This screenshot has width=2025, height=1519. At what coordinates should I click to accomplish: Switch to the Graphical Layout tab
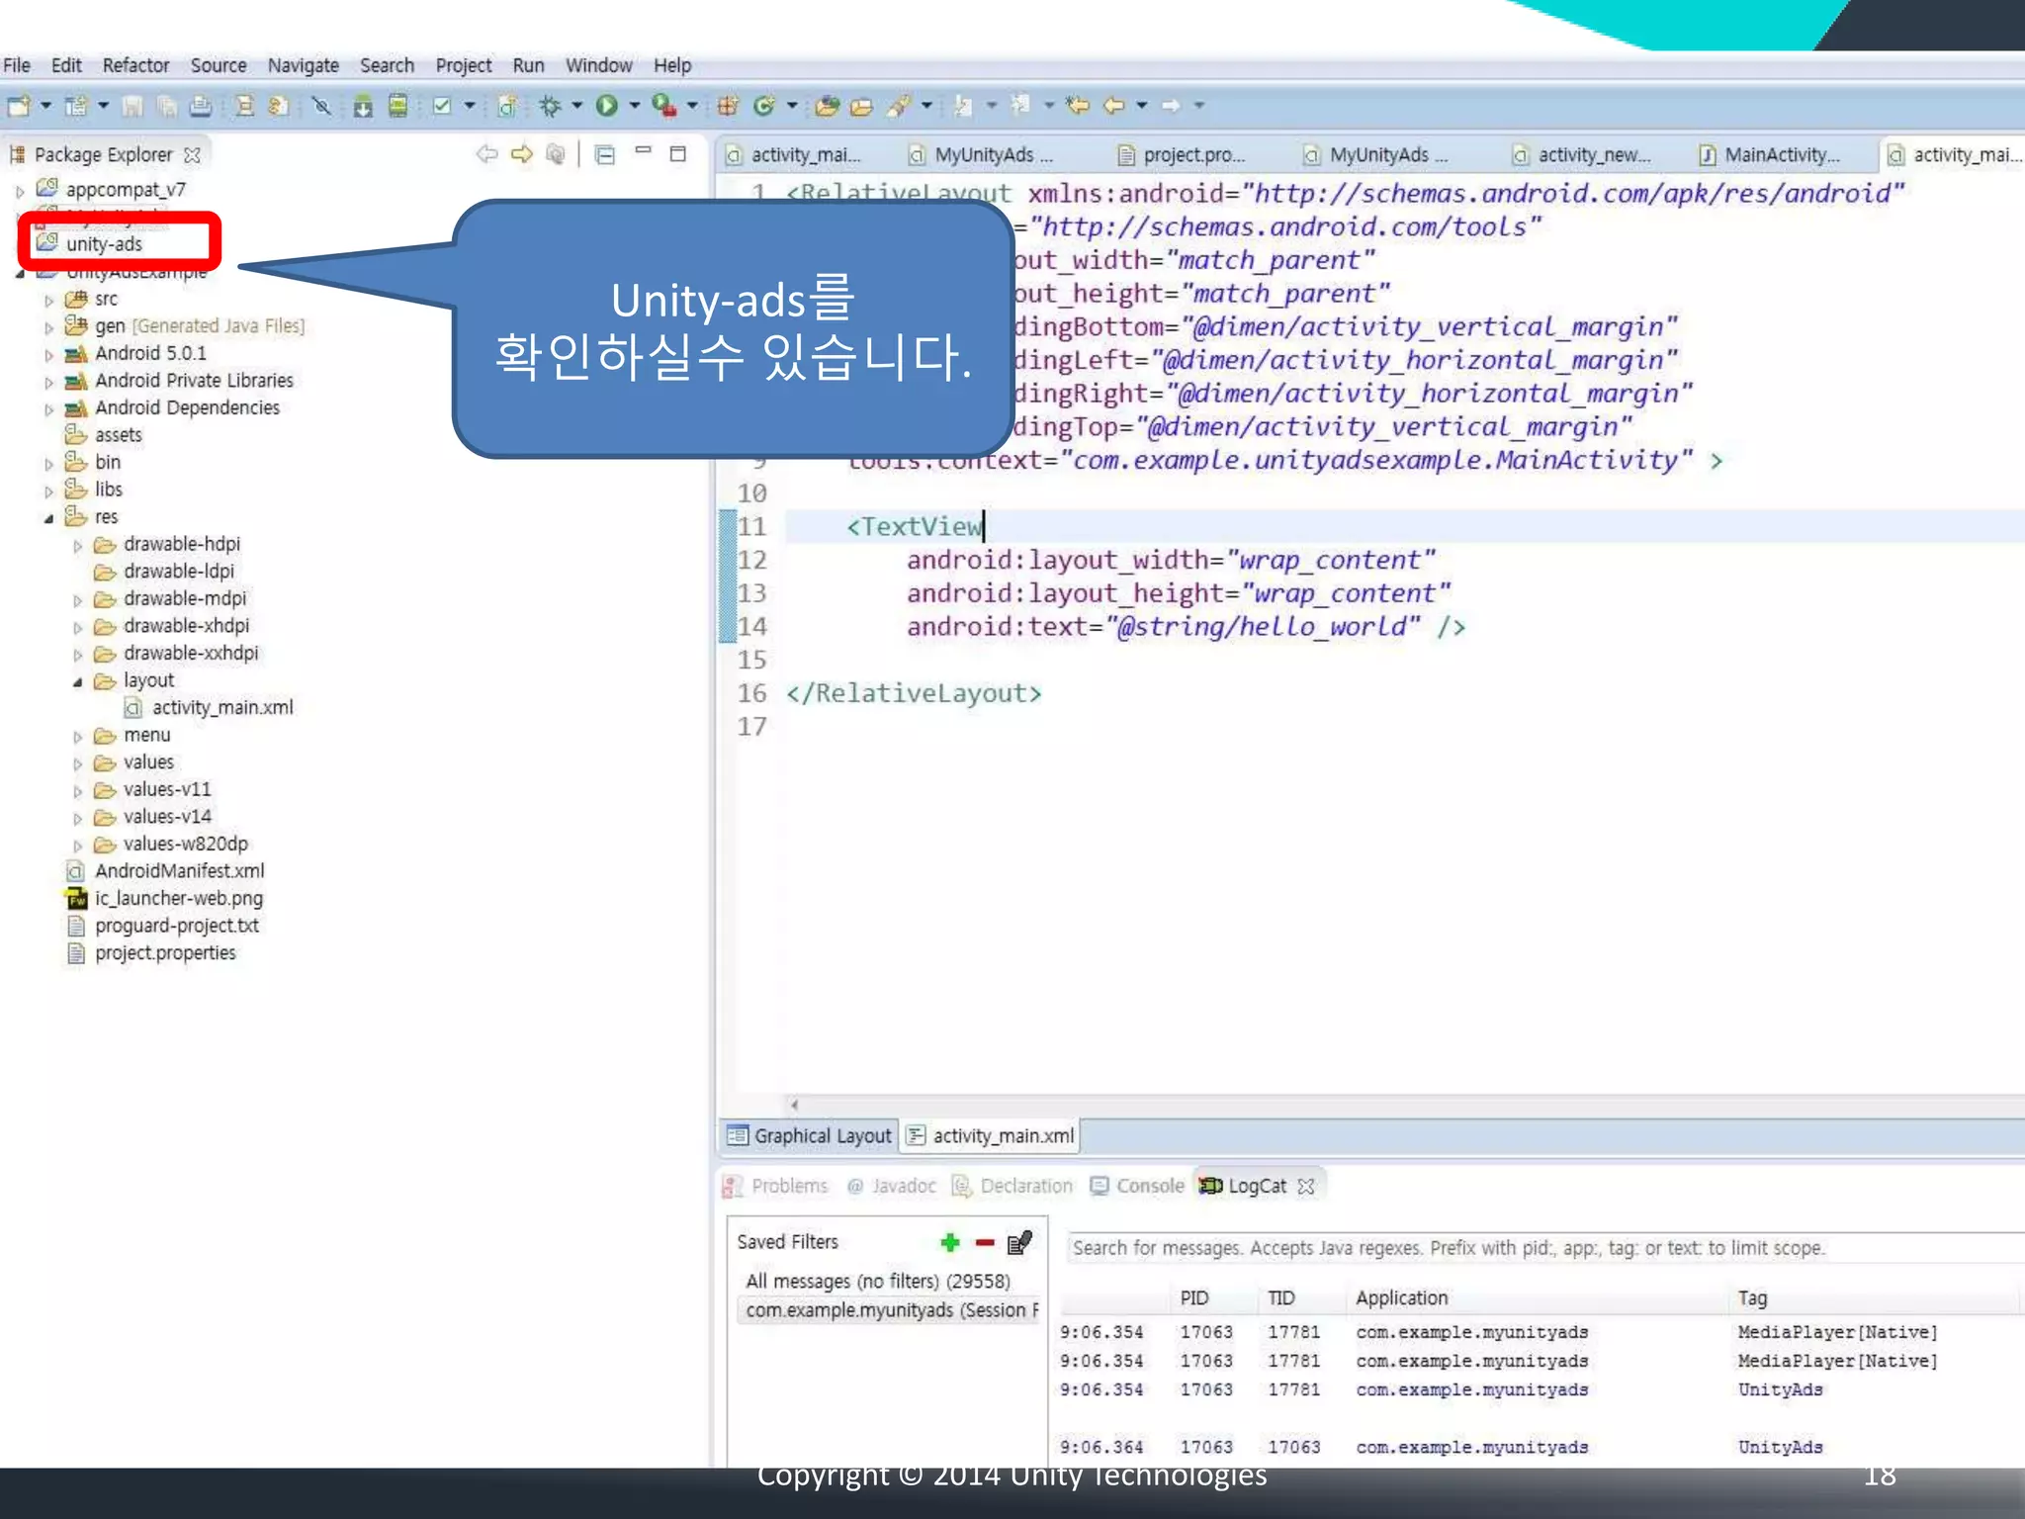[809, 1136]
